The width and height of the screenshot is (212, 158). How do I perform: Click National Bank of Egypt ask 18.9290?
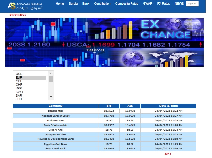(130, 116)
